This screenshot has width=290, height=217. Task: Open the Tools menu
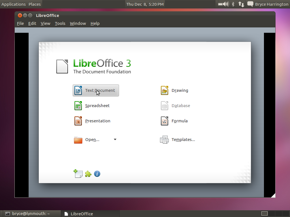tap(60, 23)
